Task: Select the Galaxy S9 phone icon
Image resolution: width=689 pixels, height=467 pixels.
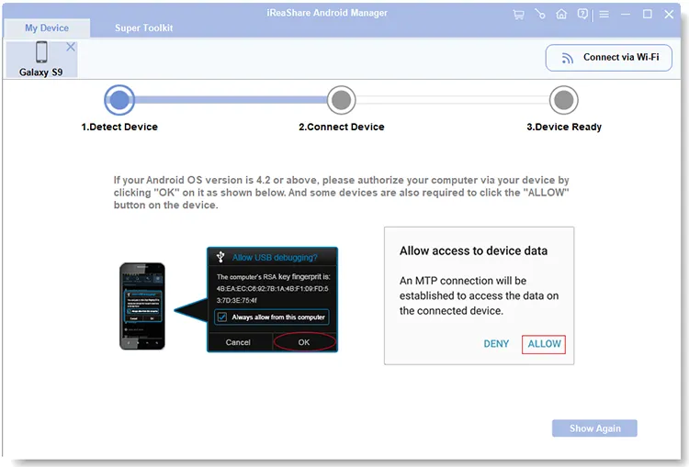Action: click(x=41, y=51)
